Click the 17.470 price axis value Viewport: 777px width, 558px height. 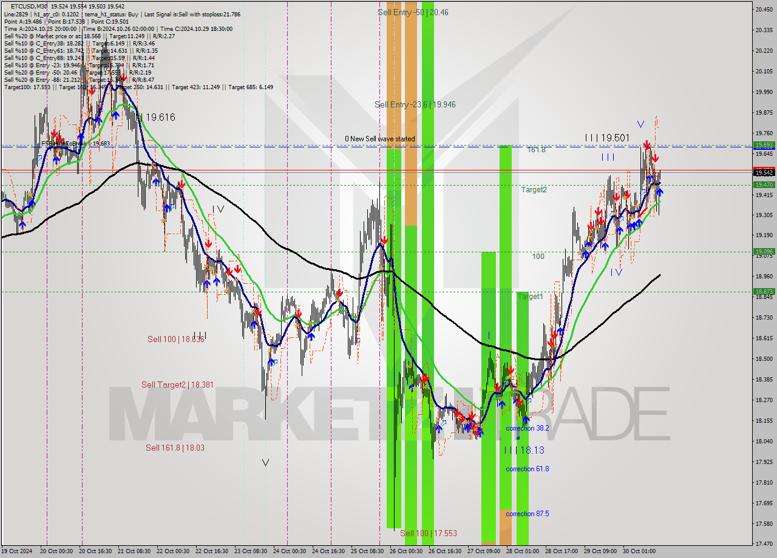coord(764,543)
